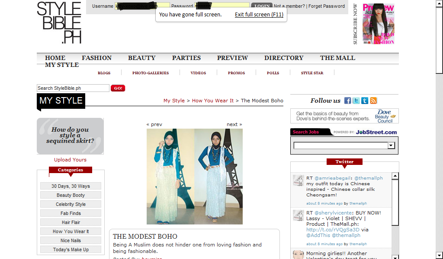Click @amrieabegail Twitter handle
This screenshot has height=259, width=443.
click(333, 178)
